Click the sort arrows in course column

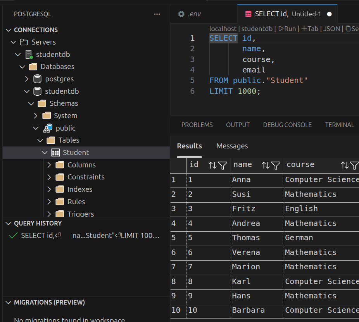coord(345,165)
